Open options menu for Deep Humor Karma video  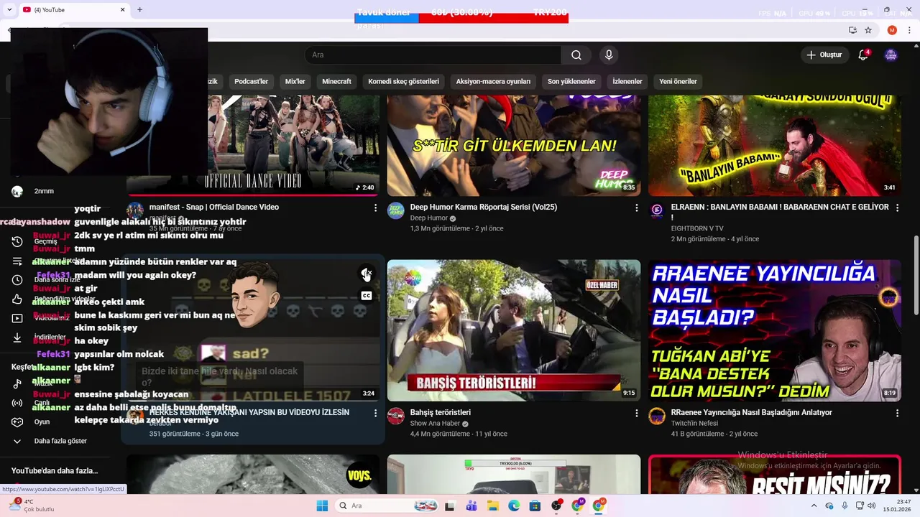pos(636,208)
